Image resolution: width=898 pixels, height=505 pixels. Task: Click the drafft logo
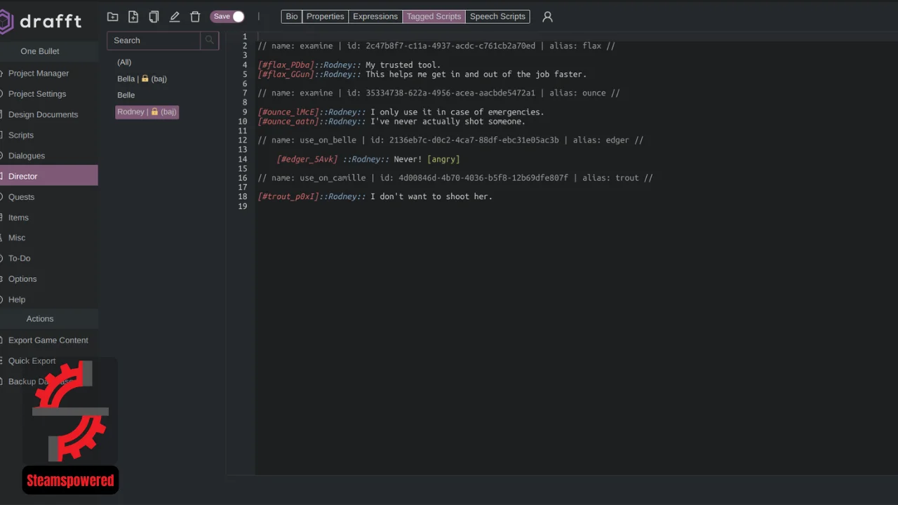(x=41, y=21)
